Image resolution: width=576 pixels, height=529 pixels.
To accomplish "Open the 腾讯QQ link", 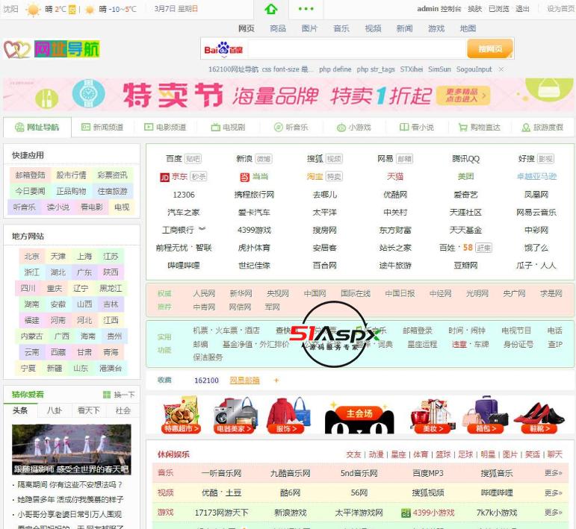I will point(465,159).
